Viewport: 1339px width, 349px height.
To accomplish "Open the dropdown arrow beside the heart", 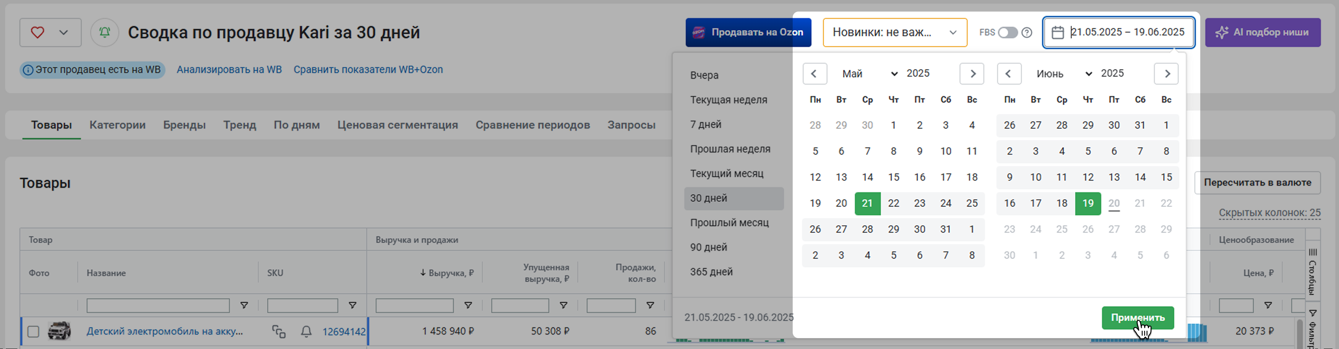I will click(64, 32).
